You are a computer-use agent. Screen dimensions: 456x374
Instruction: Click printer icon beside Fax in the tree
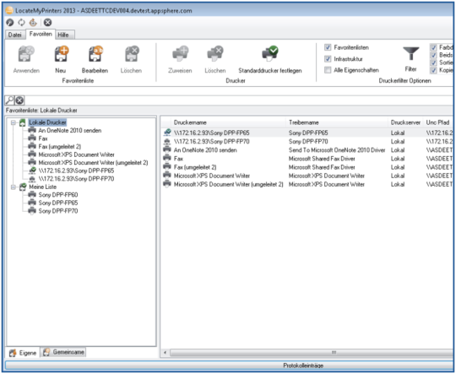[x=32, y=138]
